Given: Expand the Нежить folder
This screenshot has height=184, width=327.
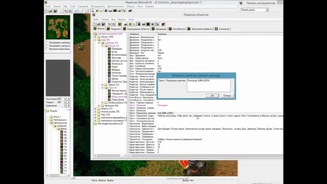Looking at the screenshot, I should pyautogui.click(x=96, y=108).
